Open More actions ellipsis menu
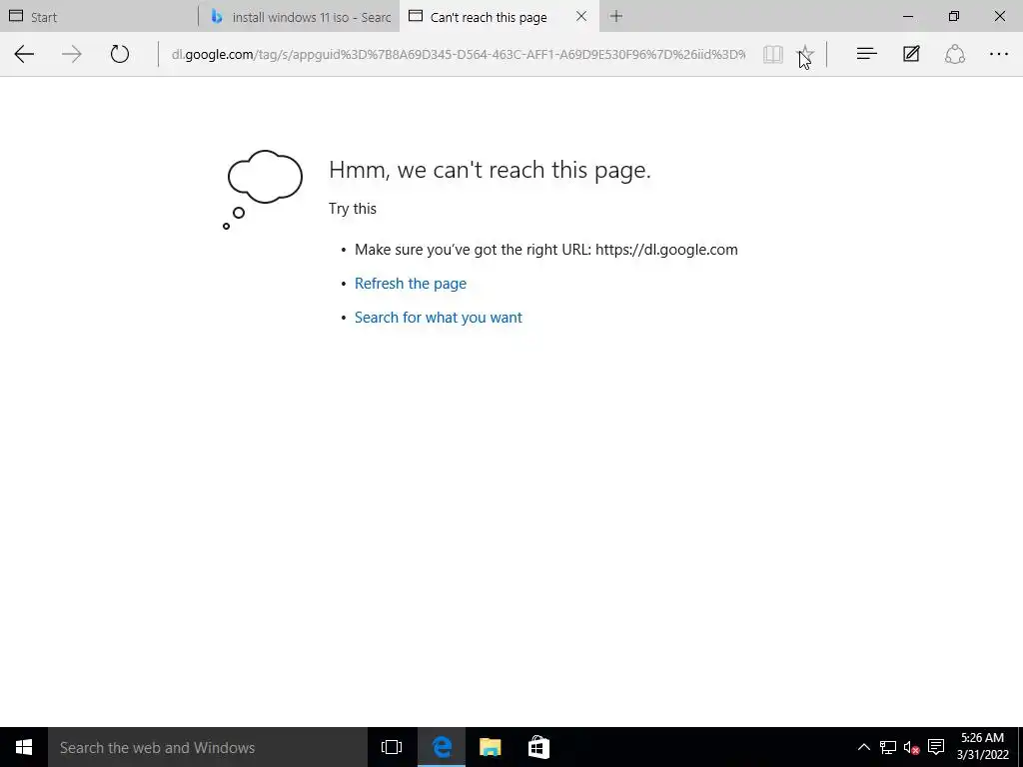This screenshot has height=767, width=1023. point(999,54)
